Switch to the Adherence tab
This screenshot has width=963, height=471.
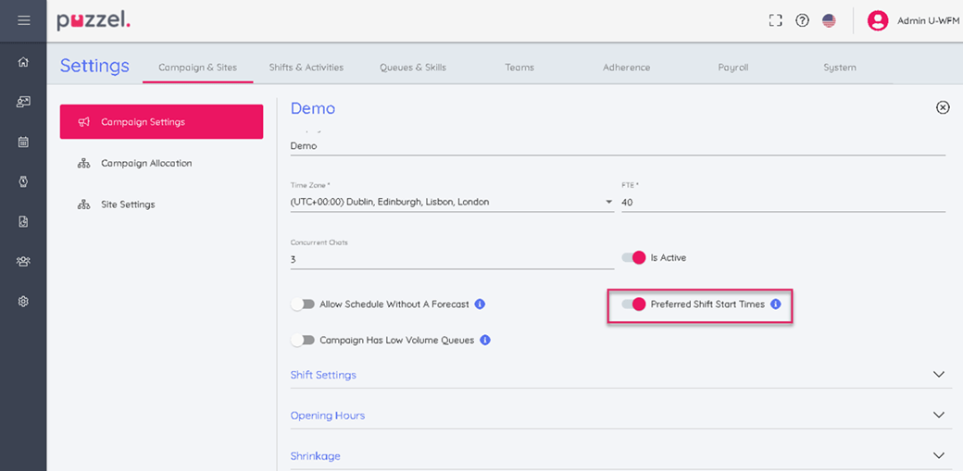[x=626, y=68]
